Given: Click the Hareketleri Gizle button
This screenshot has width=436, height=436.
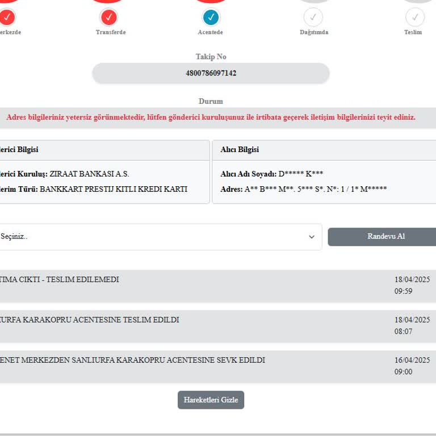Looking at the screenshot, I should 211,400.
